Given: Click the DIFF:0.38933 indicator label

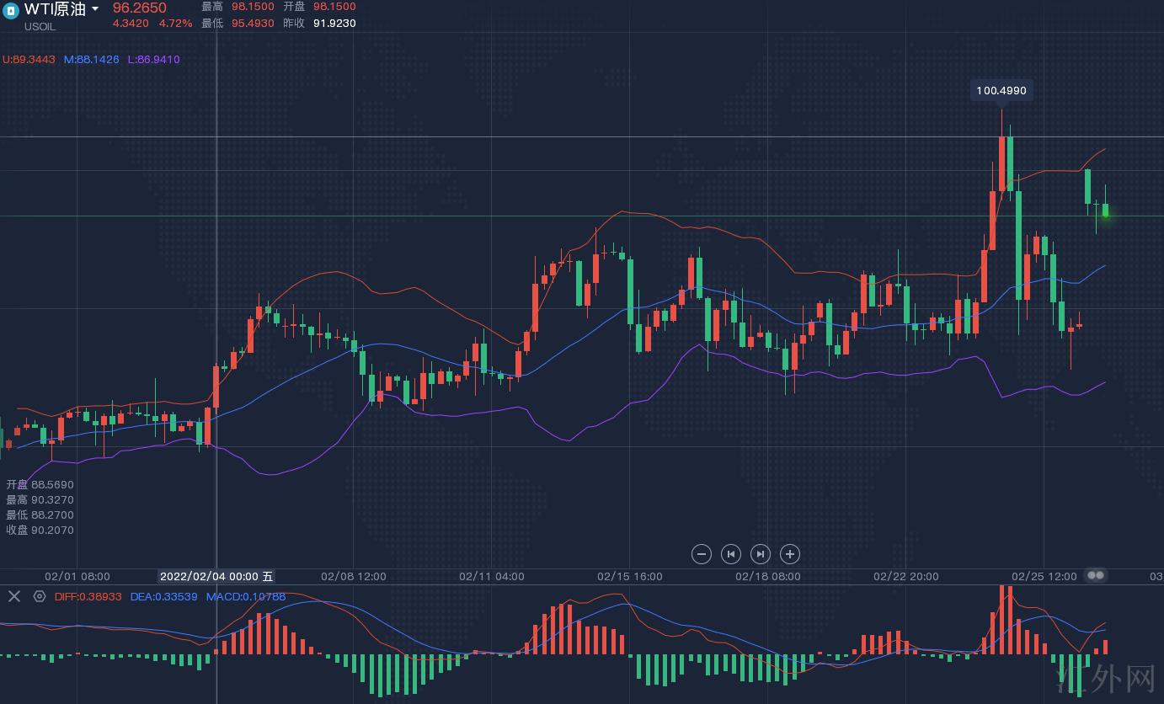Looking at the screenshot, I should click(x=88, y=596).
